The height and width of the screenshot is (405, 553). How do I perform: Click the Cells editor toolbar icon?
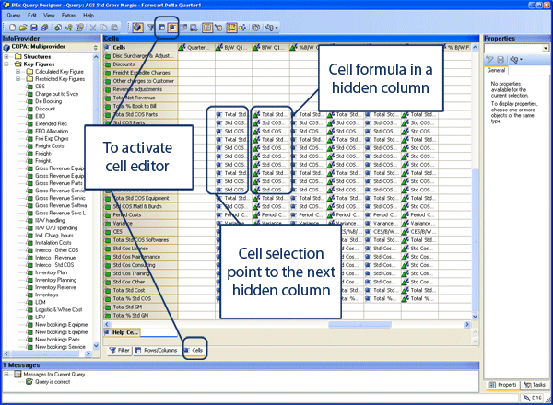point(171,29)
